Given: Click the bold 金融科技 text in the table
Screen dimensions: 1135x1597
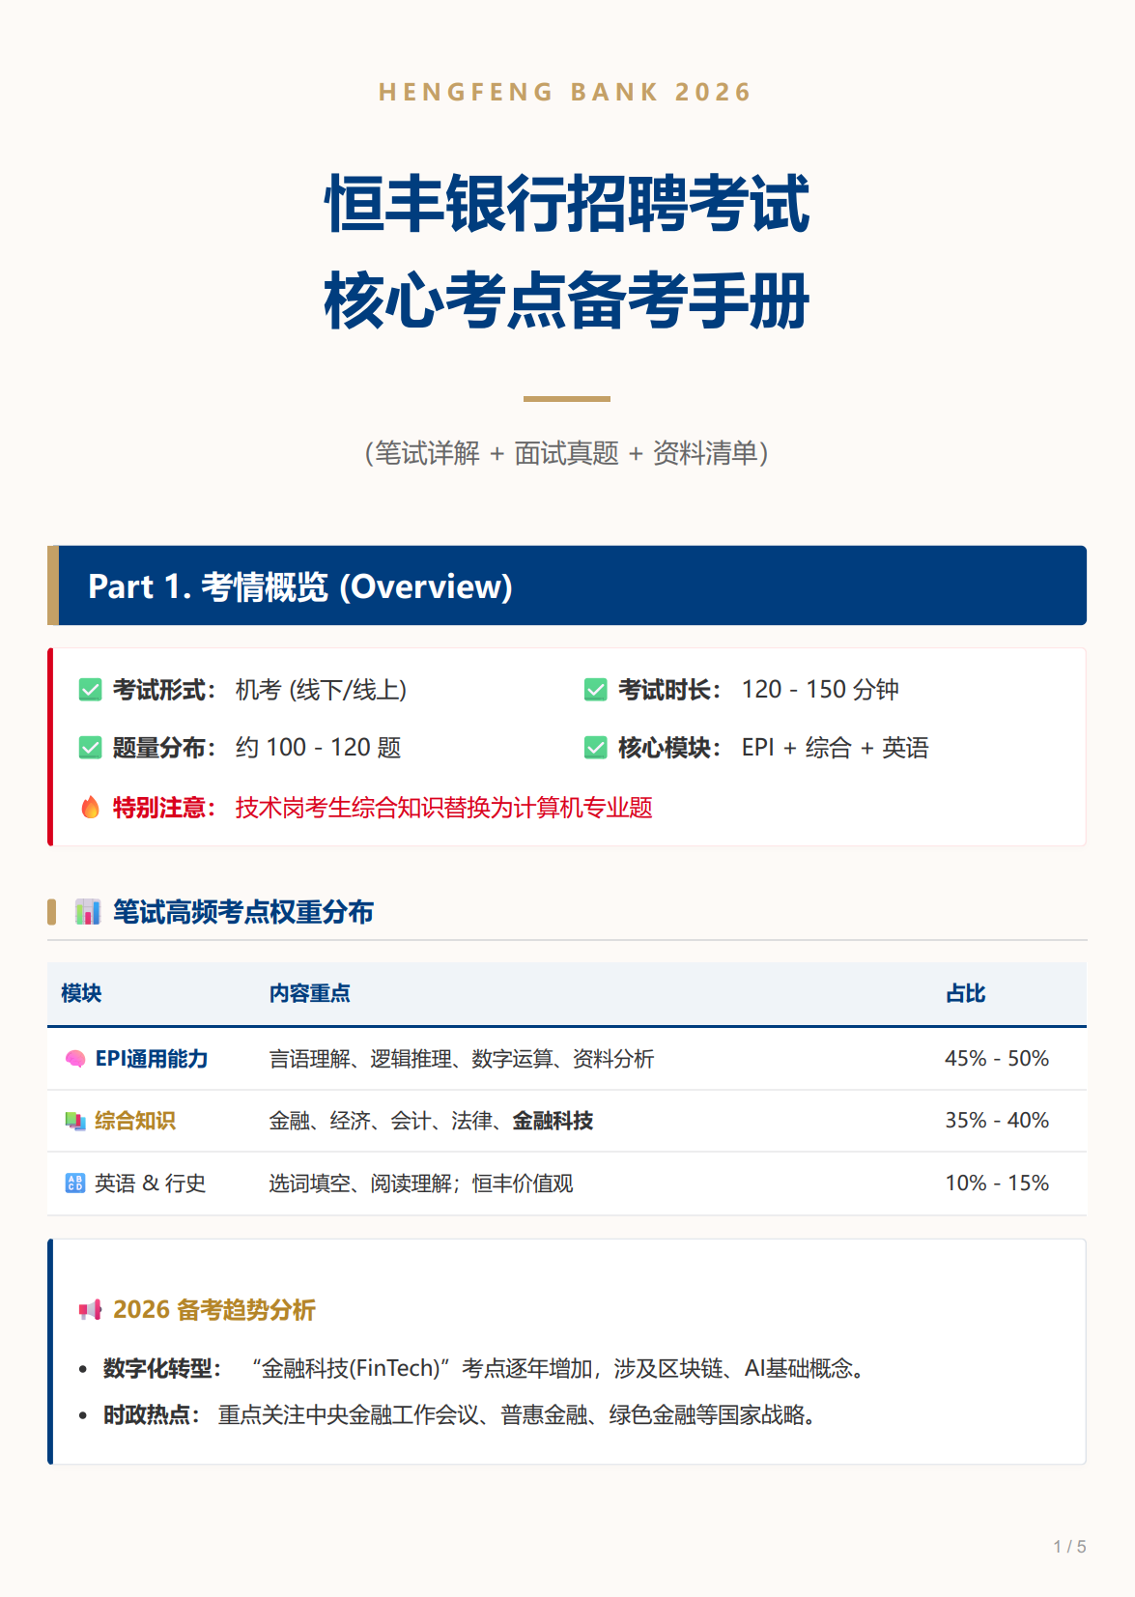Looking at the screenshot, I should click(553, 1121).
